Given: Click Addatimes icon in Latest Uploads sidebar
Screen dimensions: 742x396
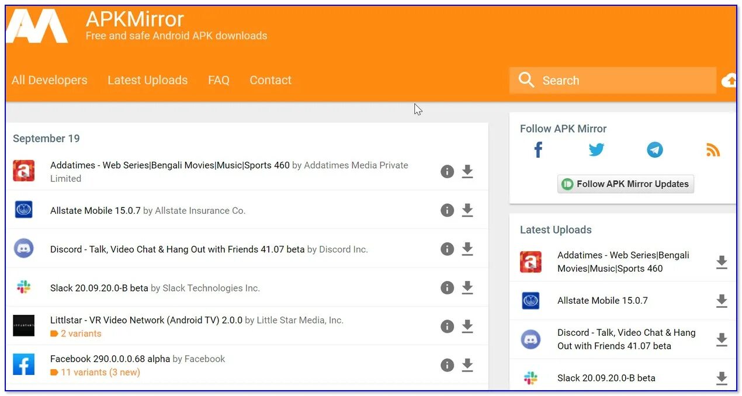Looking at the screenshot, I should point(531,262).
